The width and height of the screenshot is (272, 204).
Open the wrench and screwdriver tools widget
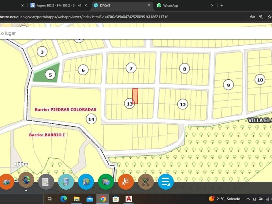click(146, 182)
